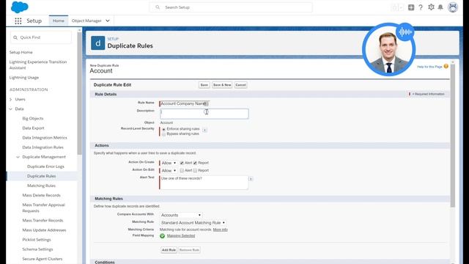Screen dimensions: 469x264
Task: Open Big Objects in sidebar
Action: 33,119
